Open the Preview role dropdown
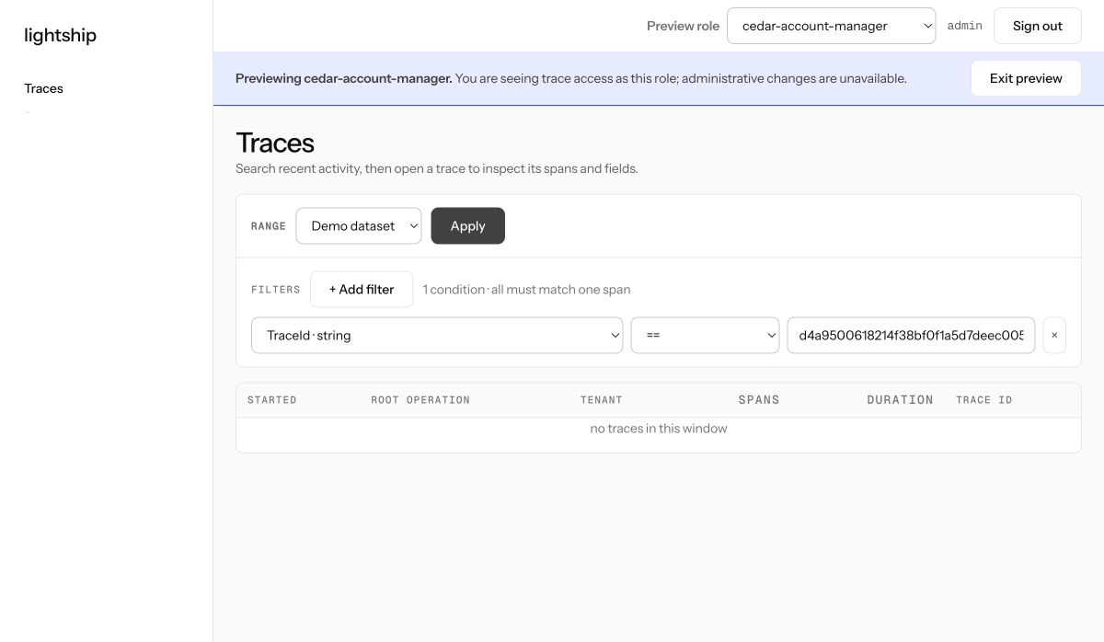 tap(832, 26)
